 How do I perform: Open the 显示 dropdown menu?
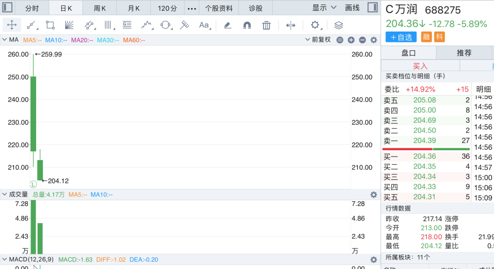(324, 7)
